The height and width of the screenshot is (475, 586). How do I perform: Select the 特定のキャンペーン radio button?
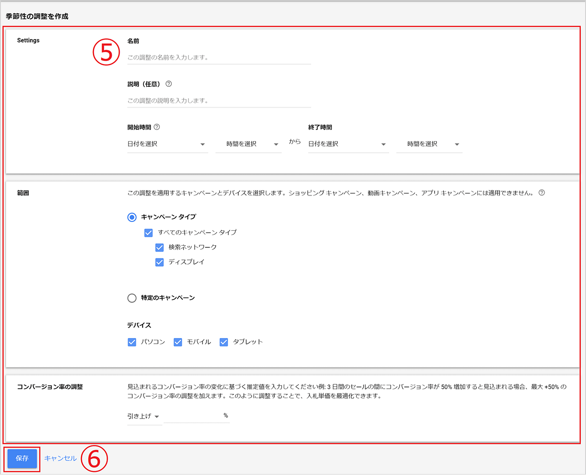pyautogui.click(x=132, y=298)
